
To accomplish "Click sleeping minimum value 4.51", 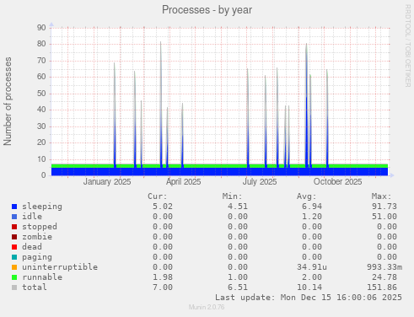I will (x=238, y=207).
